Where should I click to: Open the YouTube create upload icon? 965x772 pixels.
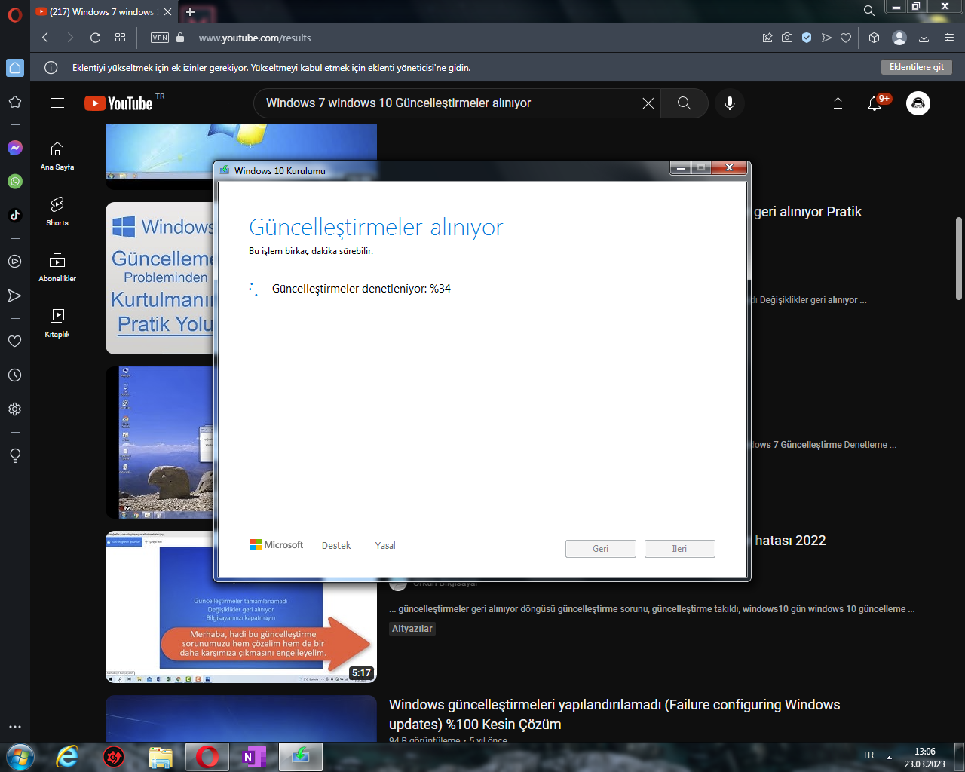click(838, 103)
